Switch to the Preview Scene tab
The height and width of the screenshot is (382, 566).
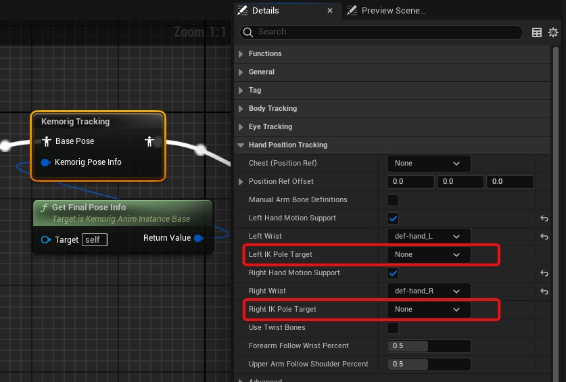coord(392,11)
